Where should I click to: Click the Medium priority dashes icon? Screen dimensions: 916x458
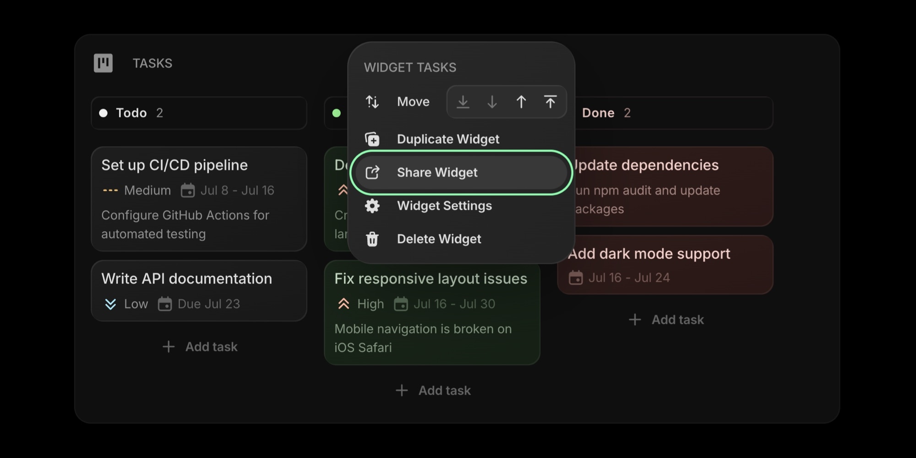(110, 190)
